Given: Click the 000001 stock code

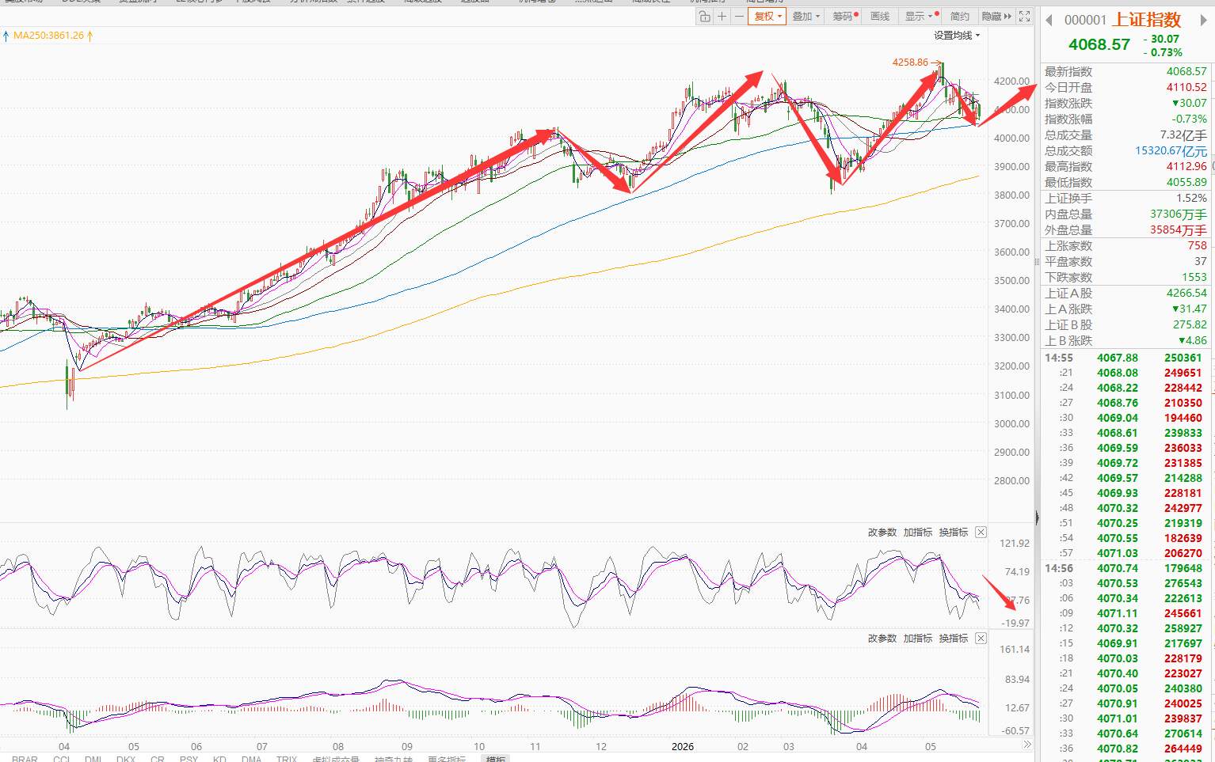Looking at the screenshot, I should [x=1085, y=21].
